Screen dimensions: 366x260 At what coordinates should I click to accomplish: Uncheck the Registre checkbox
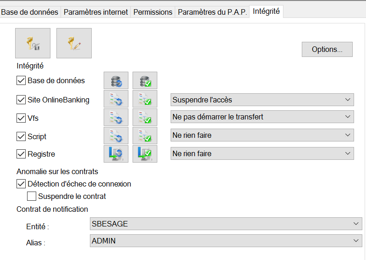(21, 154)
